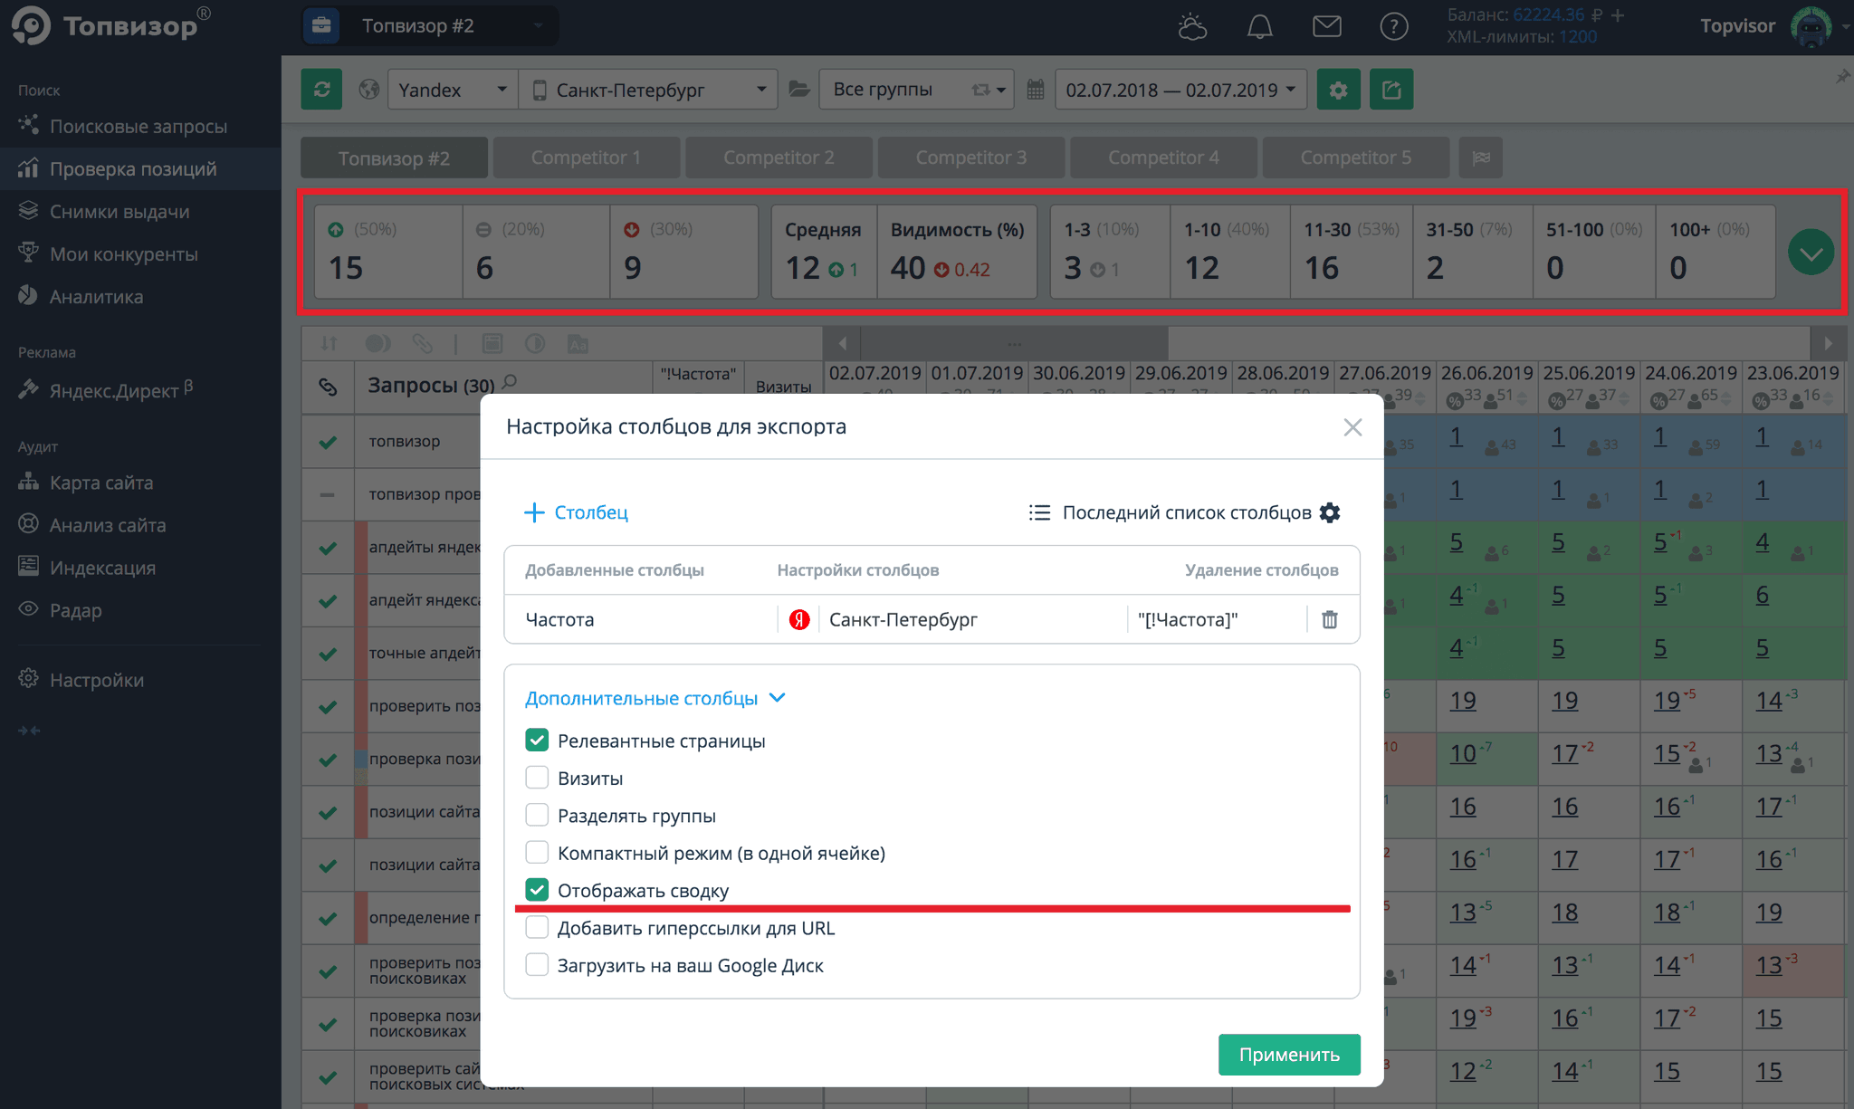This screenshot has width=1854, height=1109.
Task: Click the folder icon before groups
Action: tap(798, 89)
